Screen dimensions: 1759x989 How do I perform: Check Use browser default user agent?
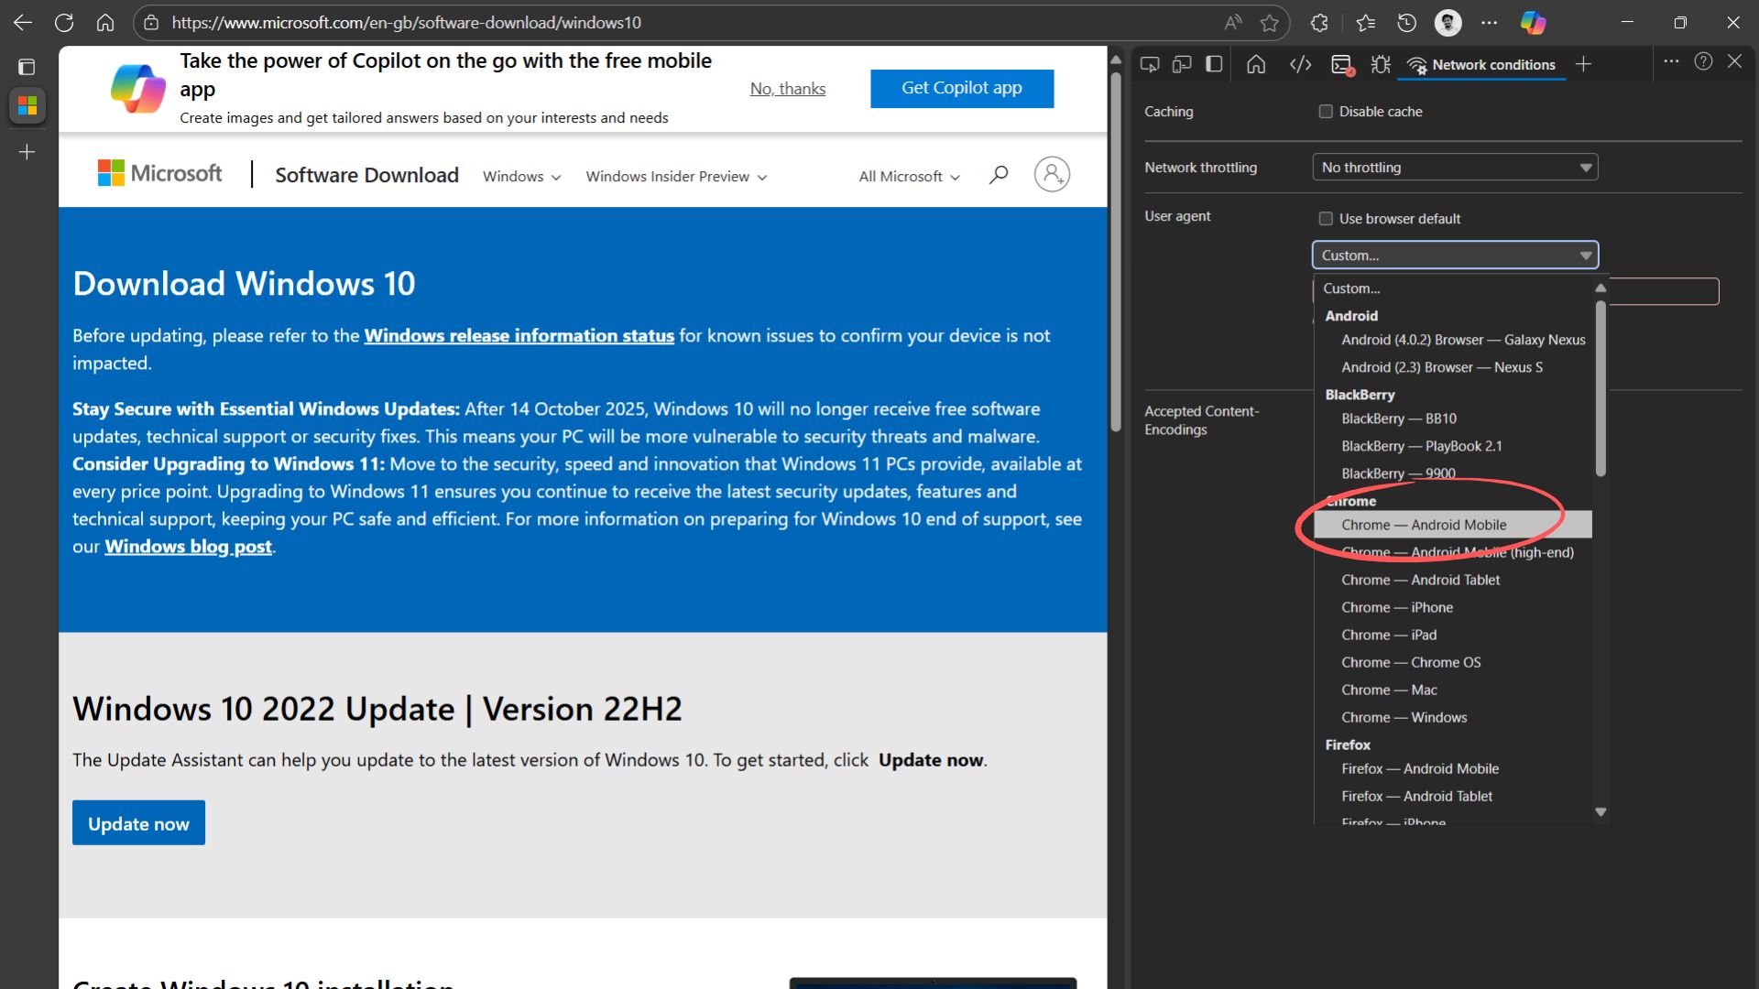(x=1326, y=219)
